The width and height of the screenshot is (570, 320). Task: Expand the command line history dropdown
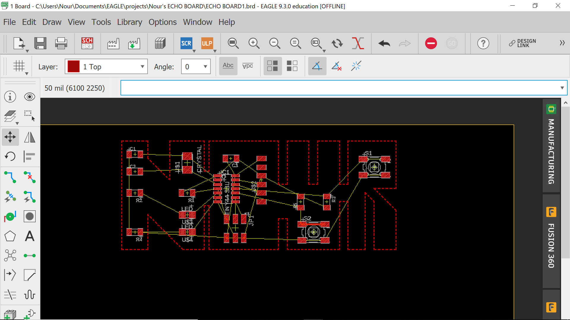click(562, 88)
